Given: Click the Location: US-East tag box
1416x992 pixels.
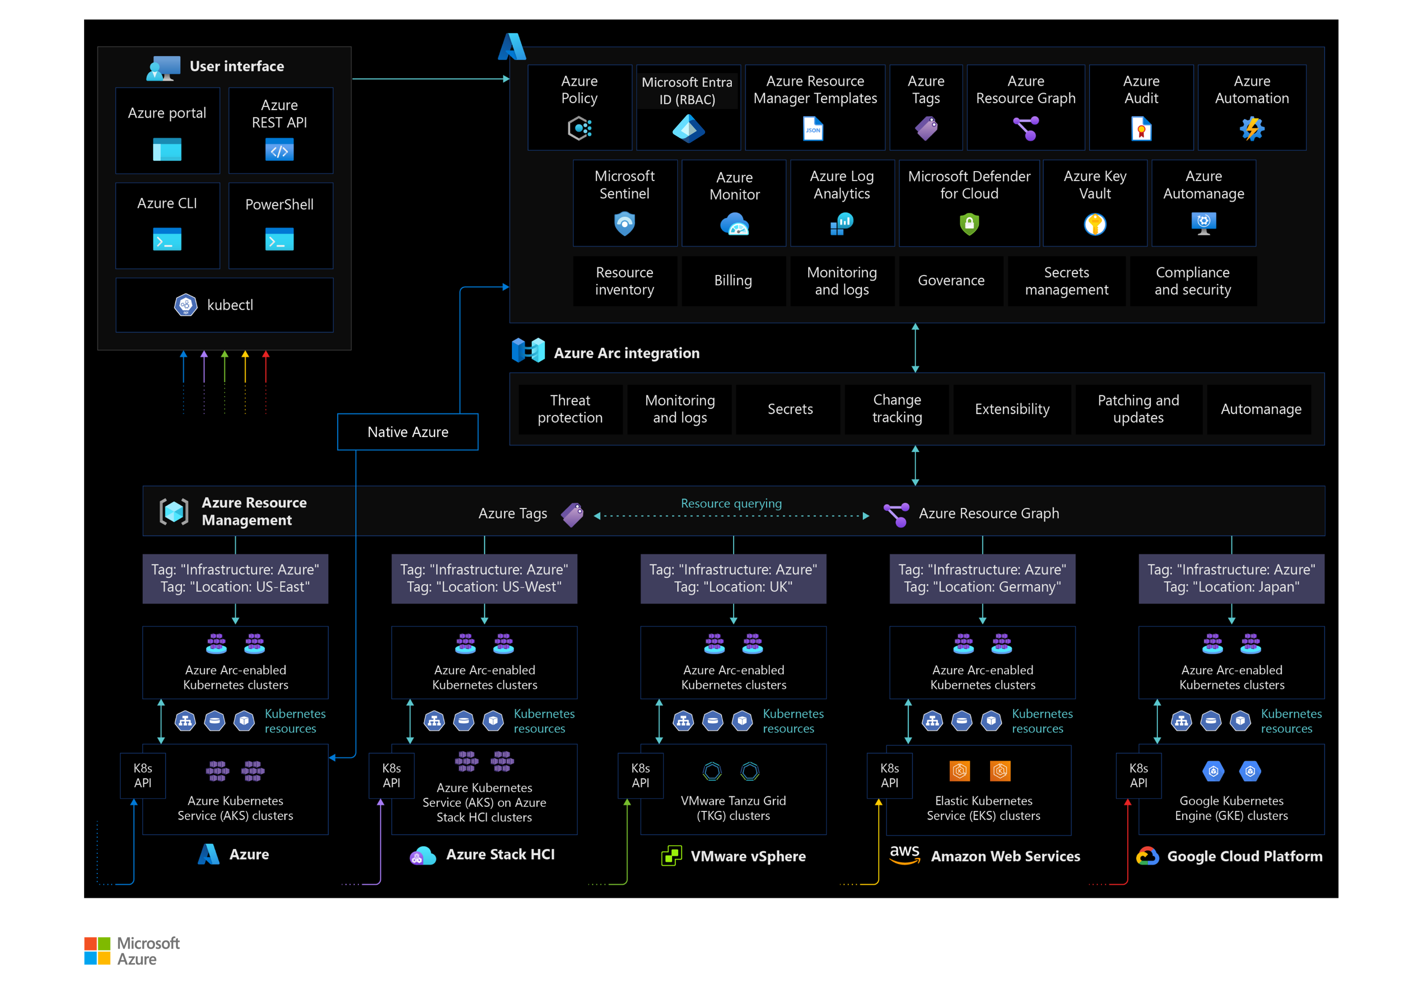Looking at the screenshot, I should [235, 578].
